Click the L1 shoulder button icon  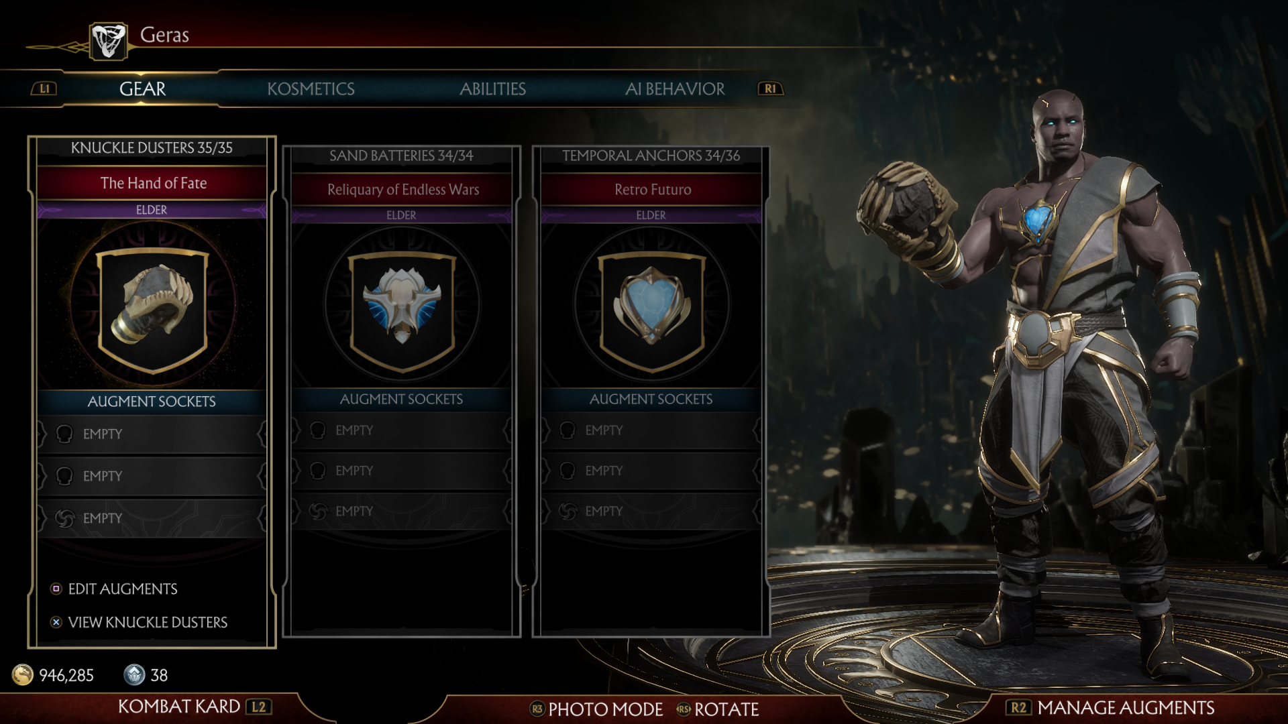[44, 88]
